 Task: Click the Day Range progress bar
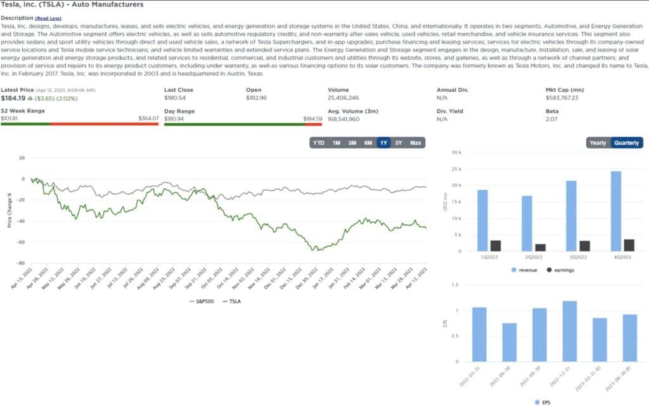243,124
